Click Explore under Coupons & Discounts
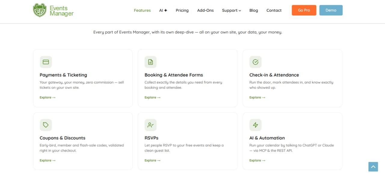 click(48, 160)
